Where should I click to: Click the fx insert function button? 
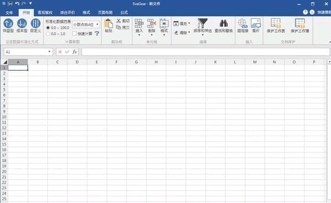(75, 52)
